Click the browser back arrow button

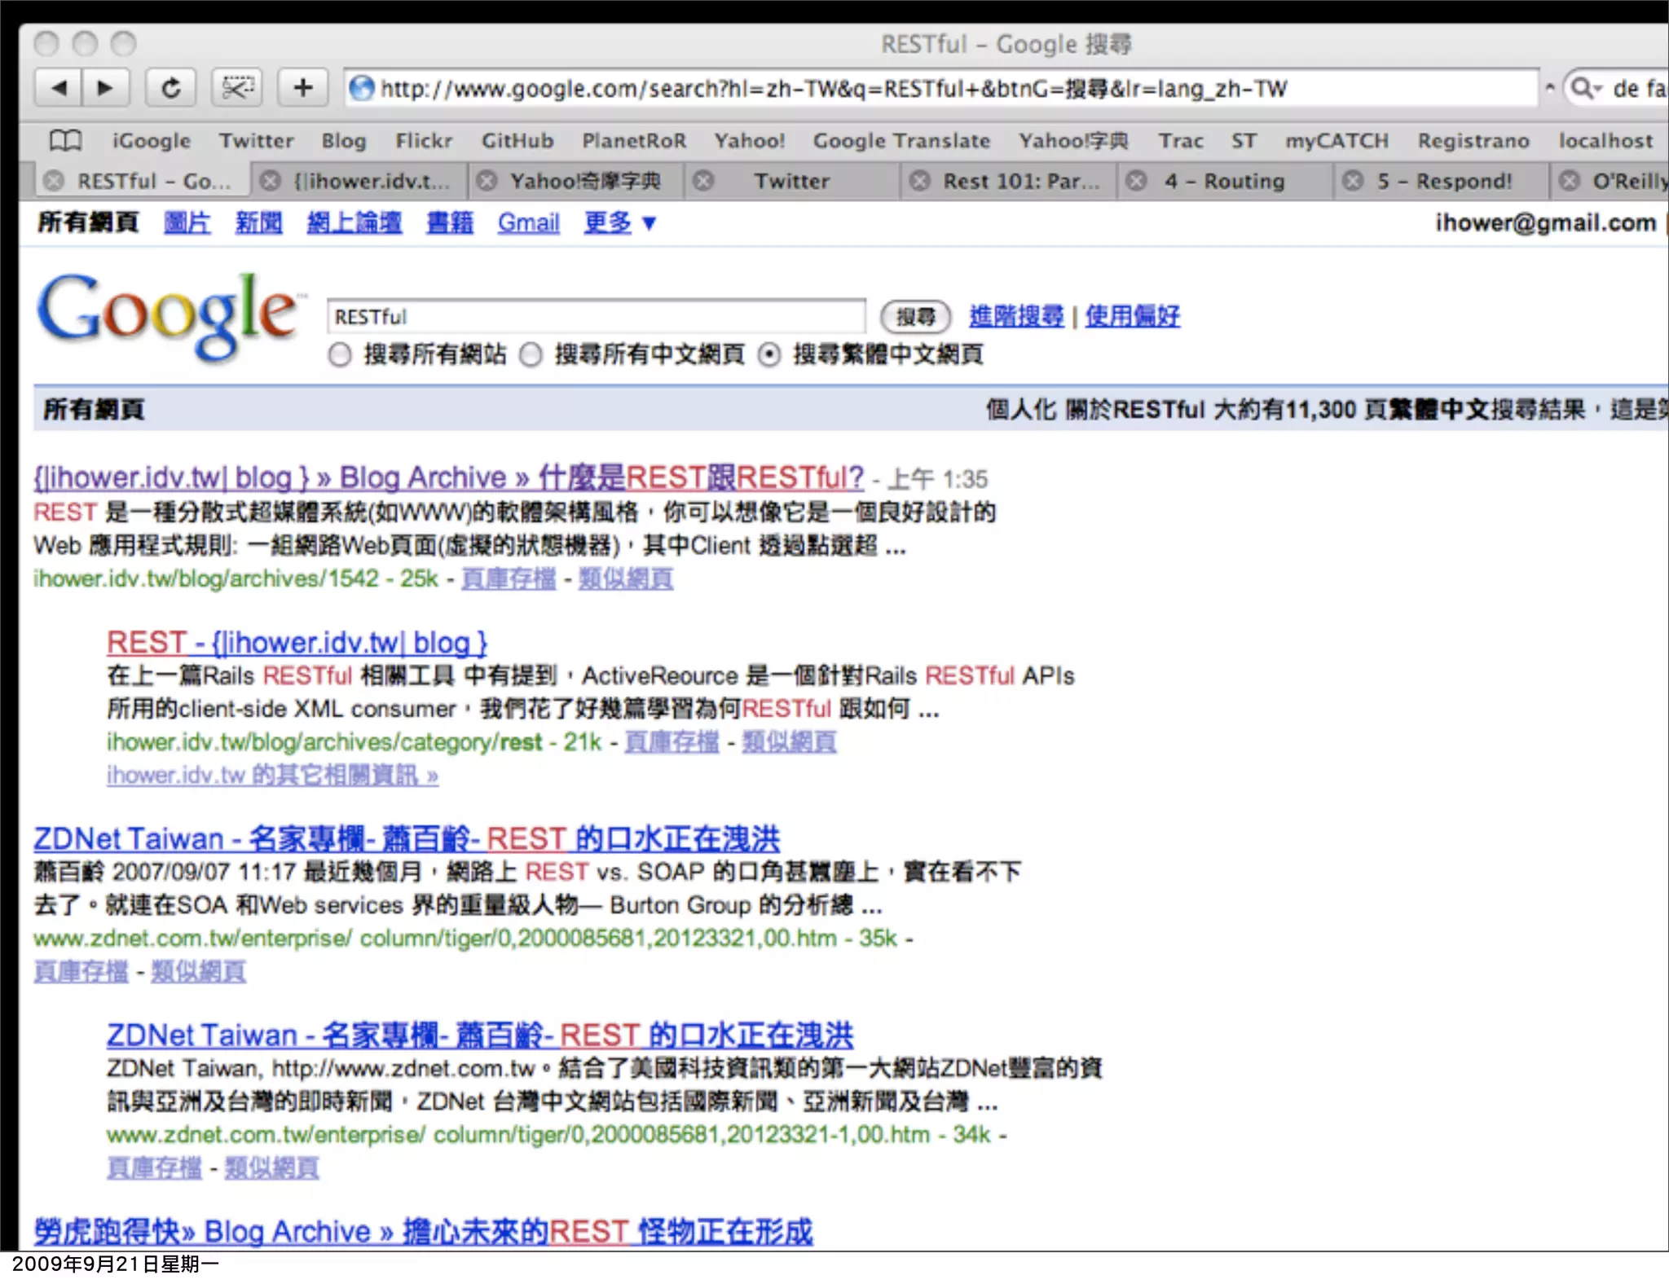click(x=59, y=88)
